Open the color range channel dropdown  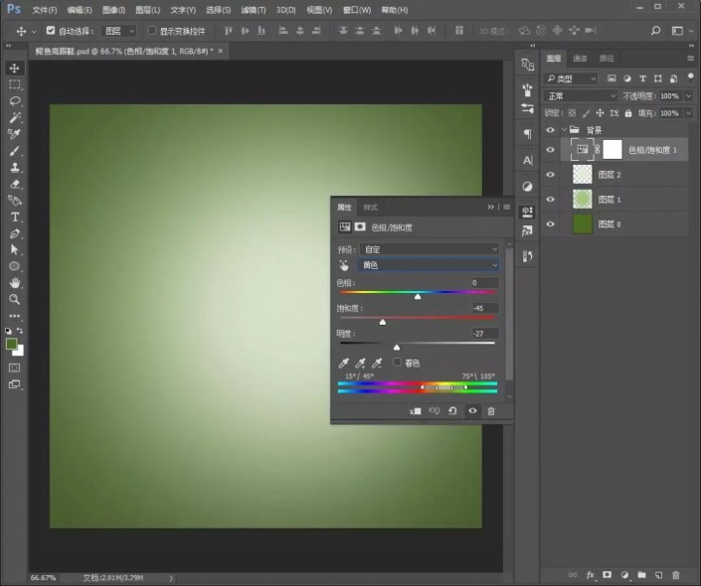[x=428, y=265]
